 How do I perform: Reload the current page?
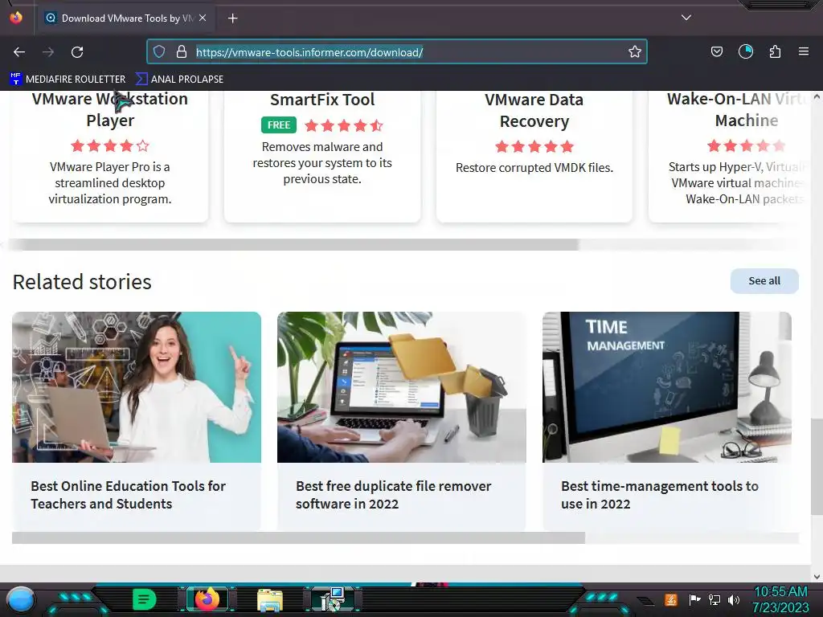77,52
